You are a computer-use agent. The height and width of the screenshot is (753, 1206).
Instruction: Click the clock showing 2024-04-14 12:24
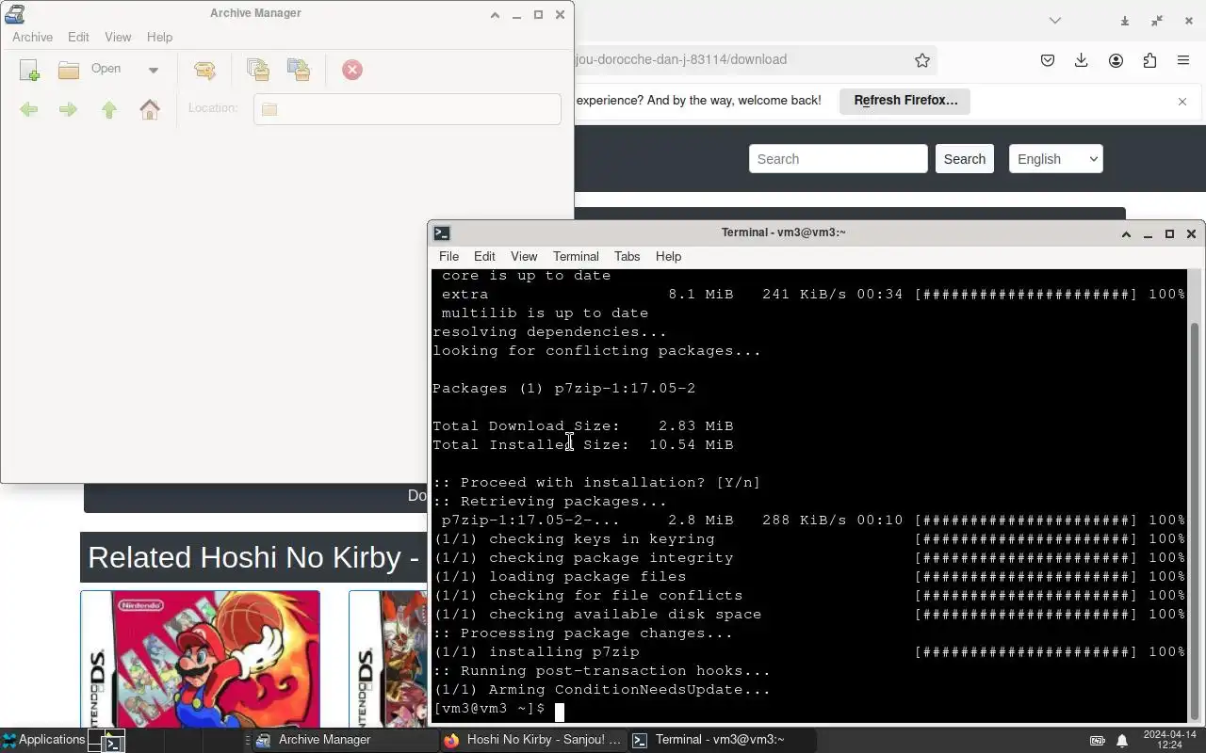(1169, 740)
